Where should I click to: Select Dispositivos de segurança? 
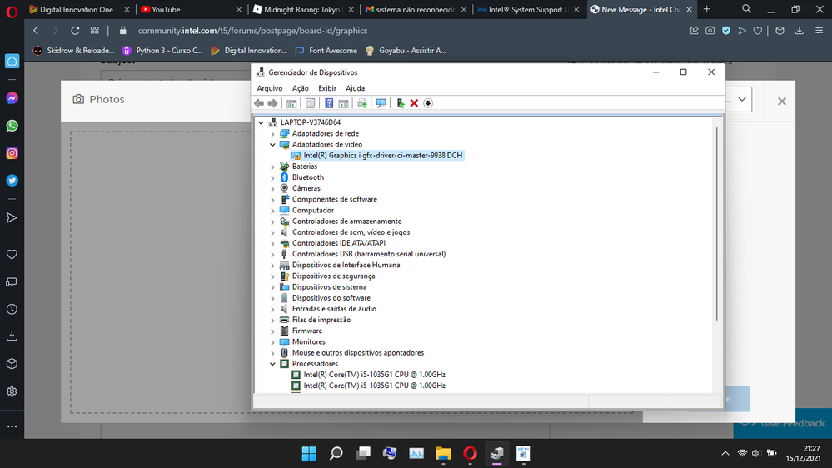pos(333,276)
